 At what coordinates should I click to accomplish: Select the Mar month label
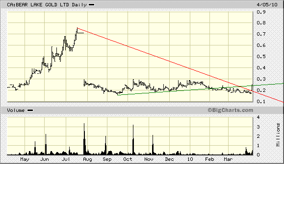tap(228, 159)
